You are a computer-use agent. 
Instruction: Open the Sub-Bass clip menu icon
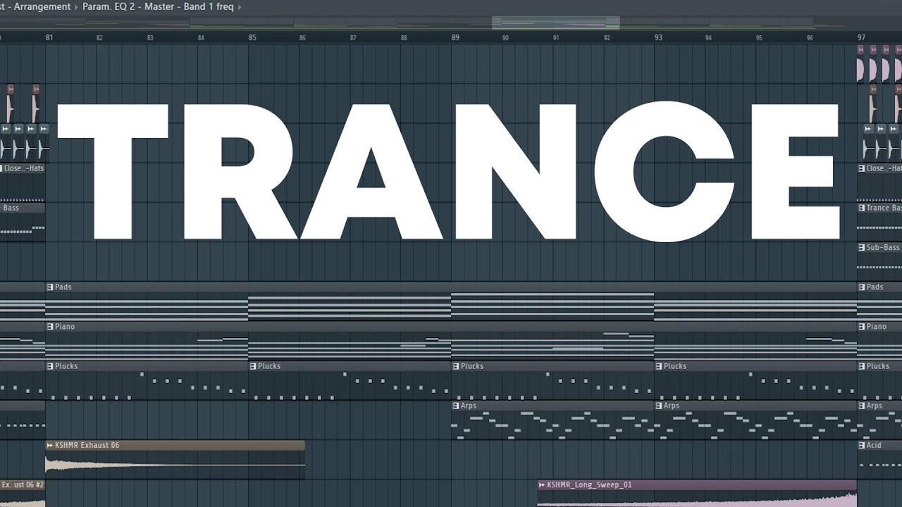coord(862,247)
